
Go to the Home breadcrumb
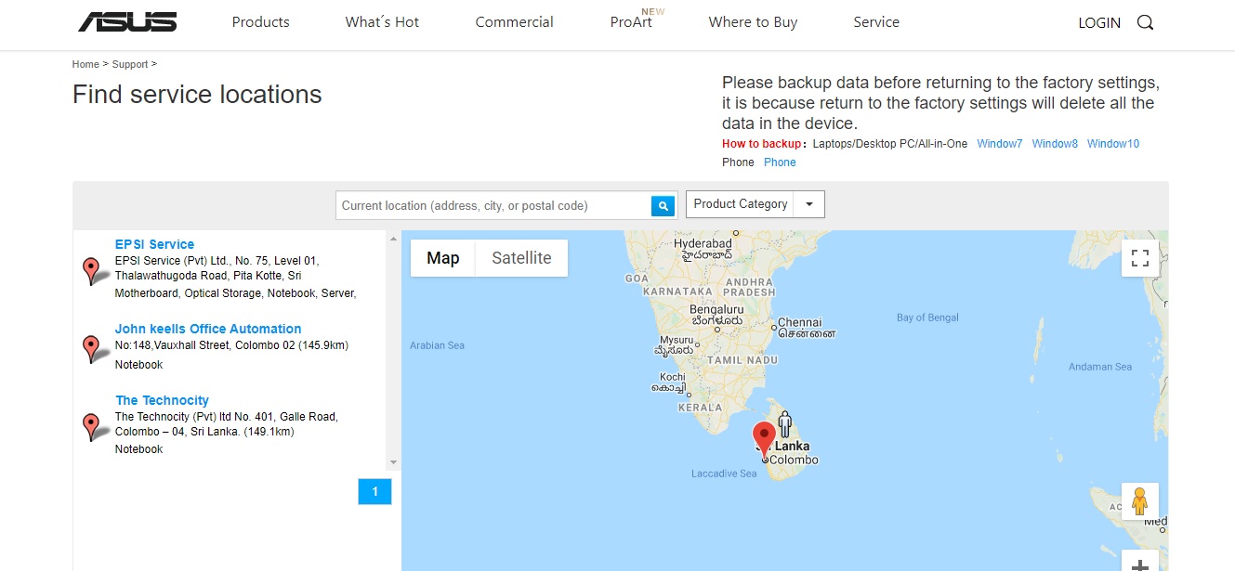(x=85, y=64)
